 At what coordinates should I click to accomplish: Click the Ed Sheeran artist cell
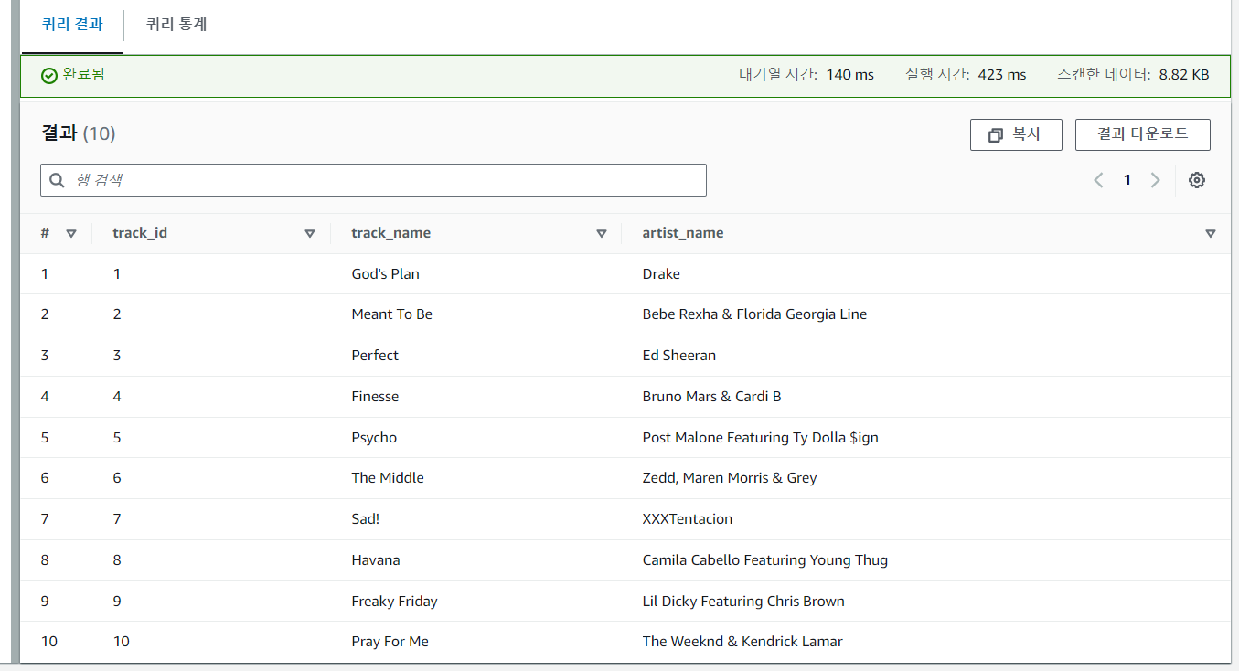(x=679, y=356)
